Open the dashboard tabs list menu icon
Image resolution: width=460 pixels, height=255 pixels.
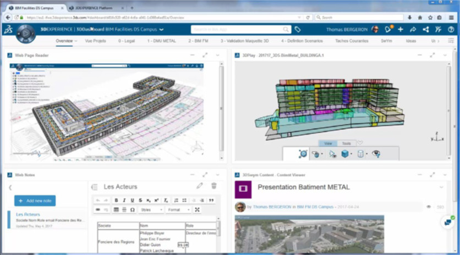[451, 41]
